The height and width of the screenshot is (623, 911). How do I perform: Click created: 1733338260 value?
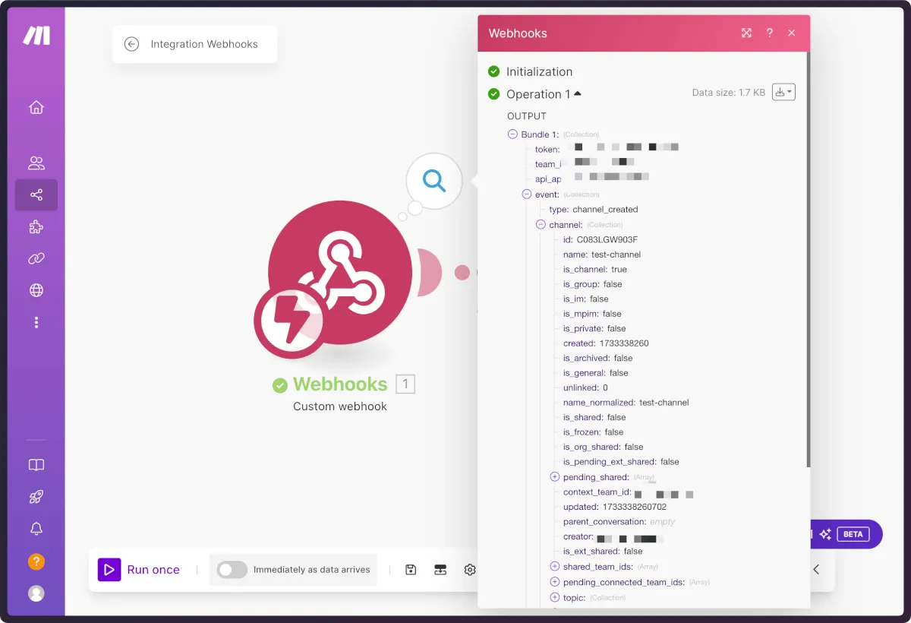(x=624, y=343)
